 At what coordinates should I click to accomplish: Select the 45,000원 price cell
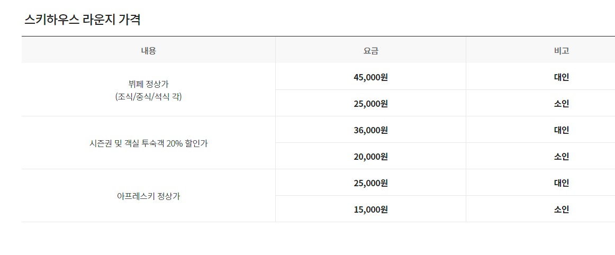(x=370, y=77)
